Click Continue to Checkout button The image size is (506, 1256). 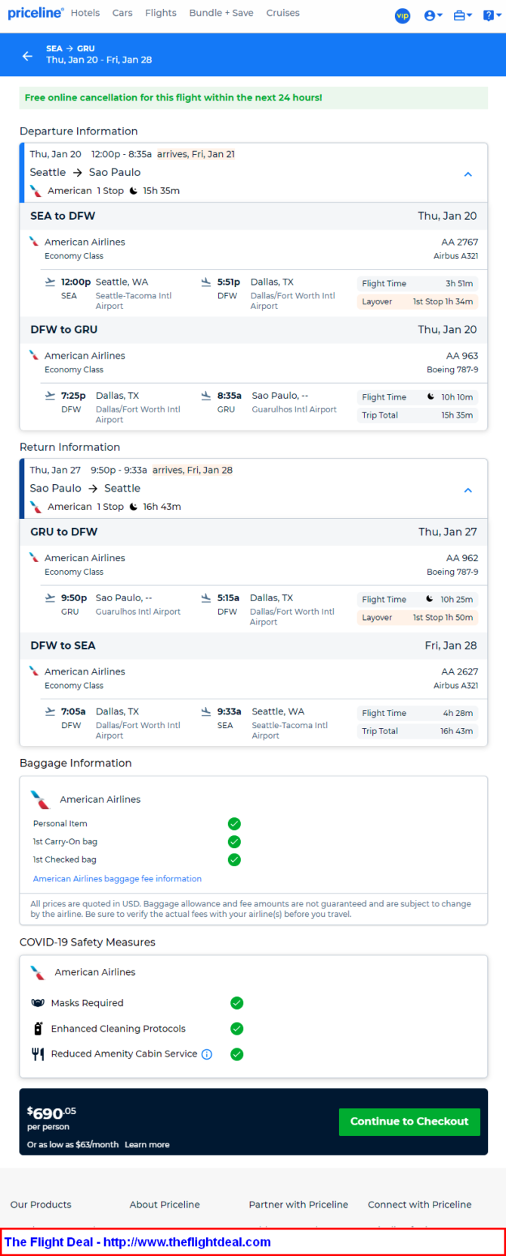(x=409, y=1122)
